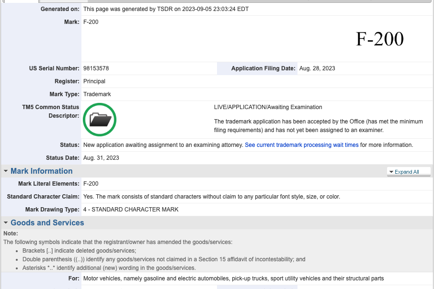
Task: Collapse the Mark Information section arrow
Action: (x=6, y=171)
